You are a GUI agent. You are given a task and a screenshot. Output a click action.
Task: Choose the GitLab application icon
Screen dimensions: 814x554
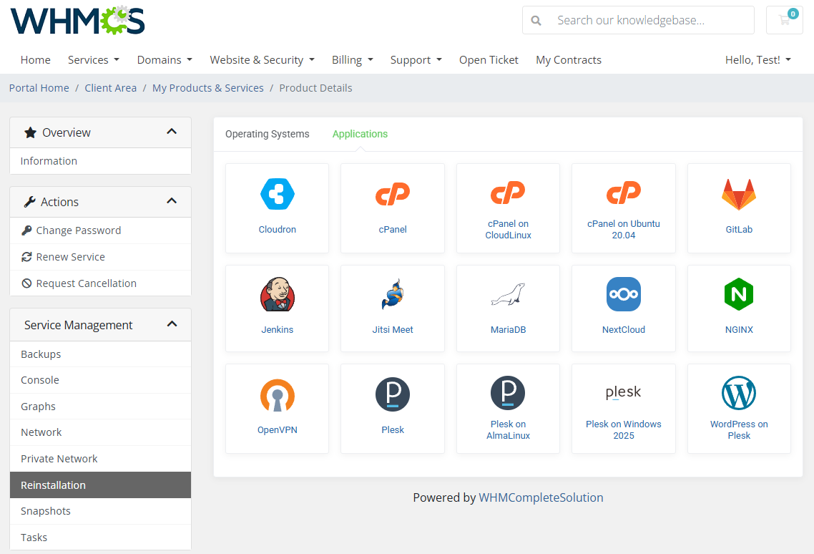[x=739, y=193]
